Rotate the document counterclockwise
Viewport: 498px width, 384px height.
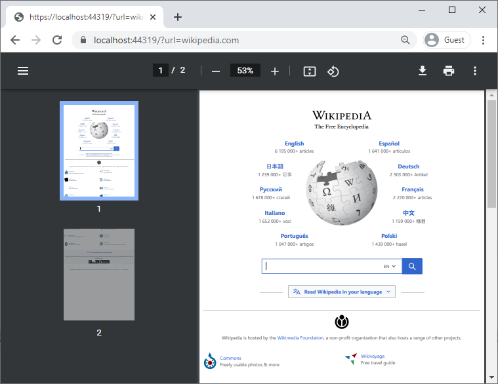click(333, 71)
